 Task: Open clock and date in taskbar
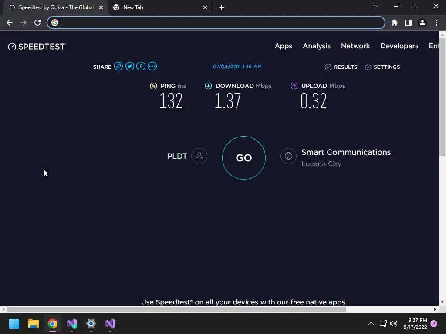click(415, 324)
